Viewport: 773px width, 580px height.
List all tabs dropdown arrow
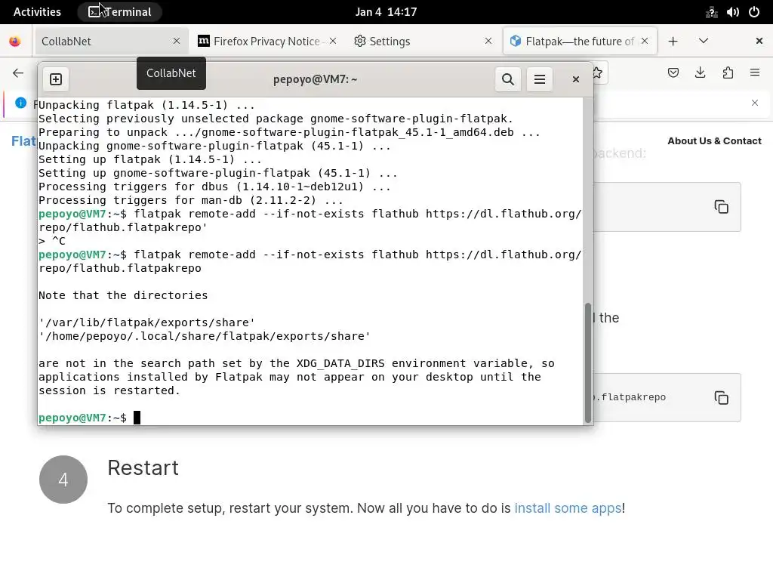point(704,41)
